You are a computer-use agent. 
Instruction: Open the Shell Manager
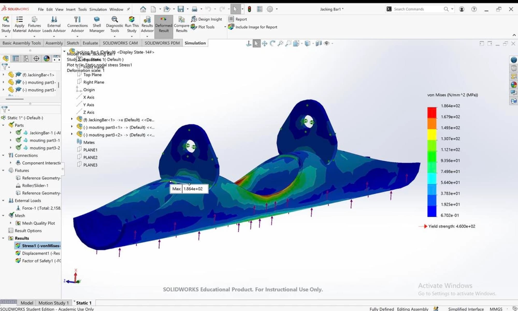pos(97,25)
